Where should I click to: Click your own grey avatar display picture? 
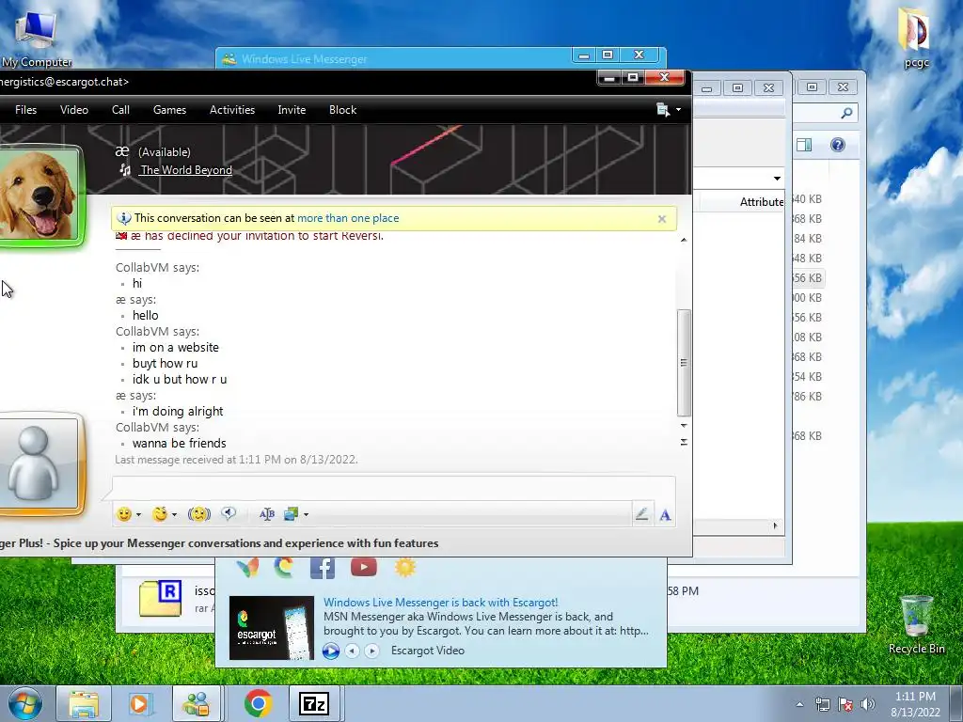click(39, 463)
